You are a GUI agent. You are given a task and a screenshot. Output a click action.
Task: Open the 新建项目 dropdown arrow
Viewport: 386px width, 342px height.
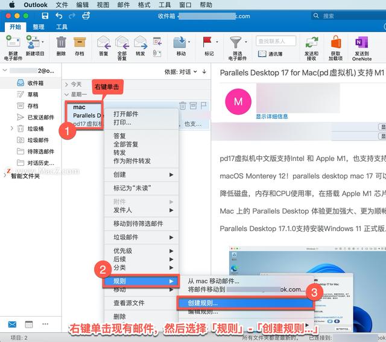pyautogui.click(x=43, y=42)
